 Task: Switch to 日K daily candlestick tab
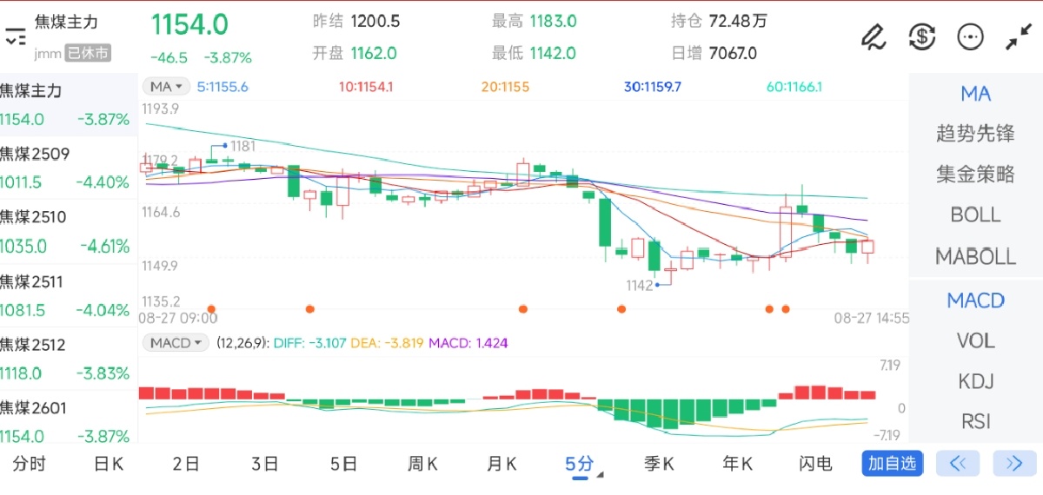(x=109, y=464)
